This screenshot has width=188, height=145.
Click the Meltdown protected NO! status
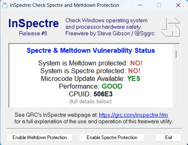pyautogui.click(x=136, y=63)
